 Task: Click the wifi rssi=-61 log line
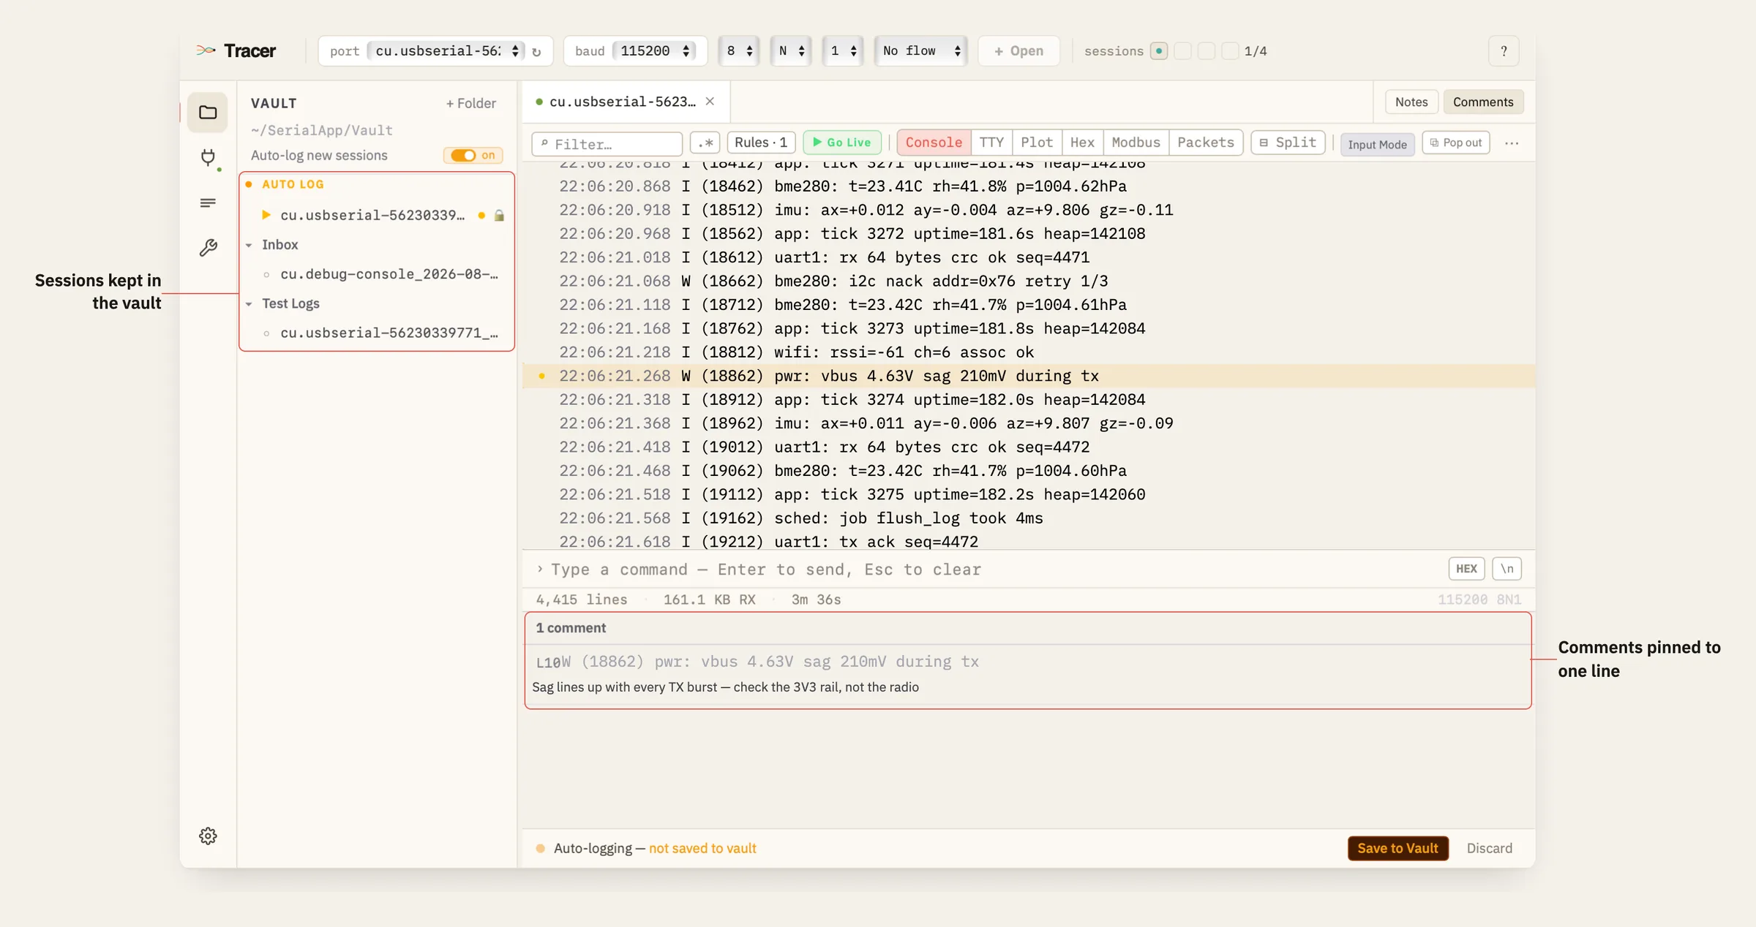(x=1029, y=352)
